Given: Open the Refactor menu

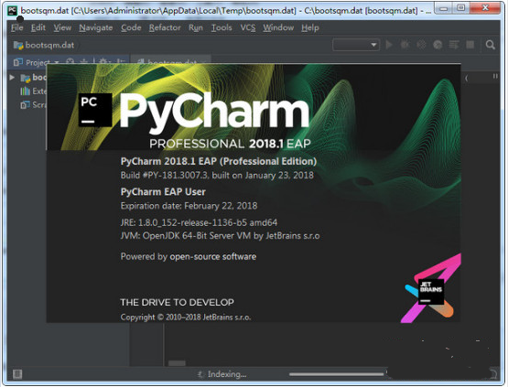Looking at the screenshot, I should point(165,27).
